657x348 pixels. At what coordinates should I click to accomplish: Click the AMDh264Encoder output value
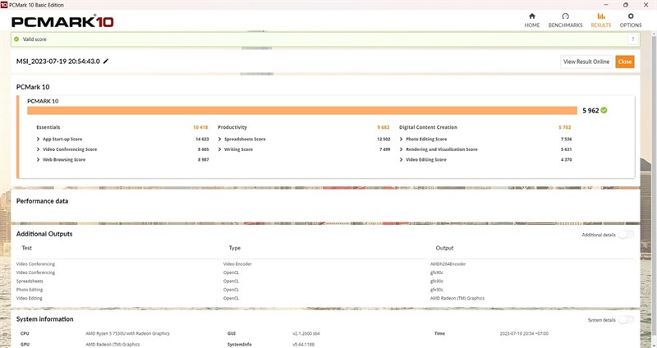pos(448,264)
